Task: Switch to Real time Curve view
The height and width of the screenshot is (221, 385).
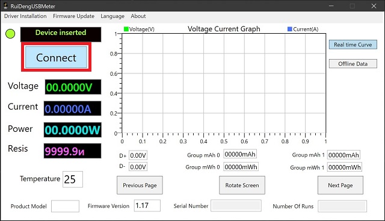Action: coord(353,45)
